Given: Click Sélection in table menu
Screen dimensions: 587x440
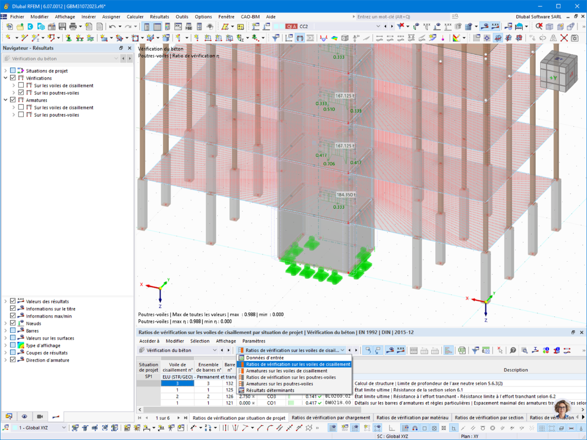Looking at the screenshot, I should tap(200, 341).
